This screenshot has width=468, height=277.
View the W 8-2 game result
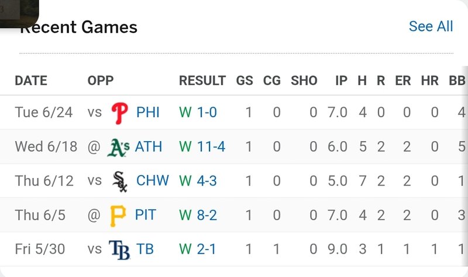198,216
